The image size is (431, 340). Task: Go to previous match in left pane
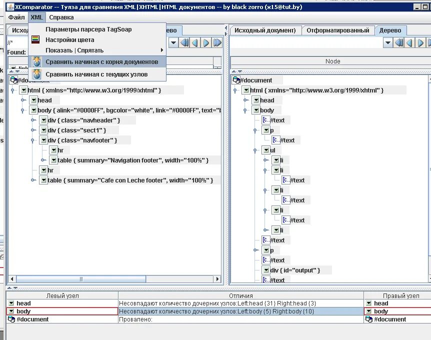pos(195,42)
